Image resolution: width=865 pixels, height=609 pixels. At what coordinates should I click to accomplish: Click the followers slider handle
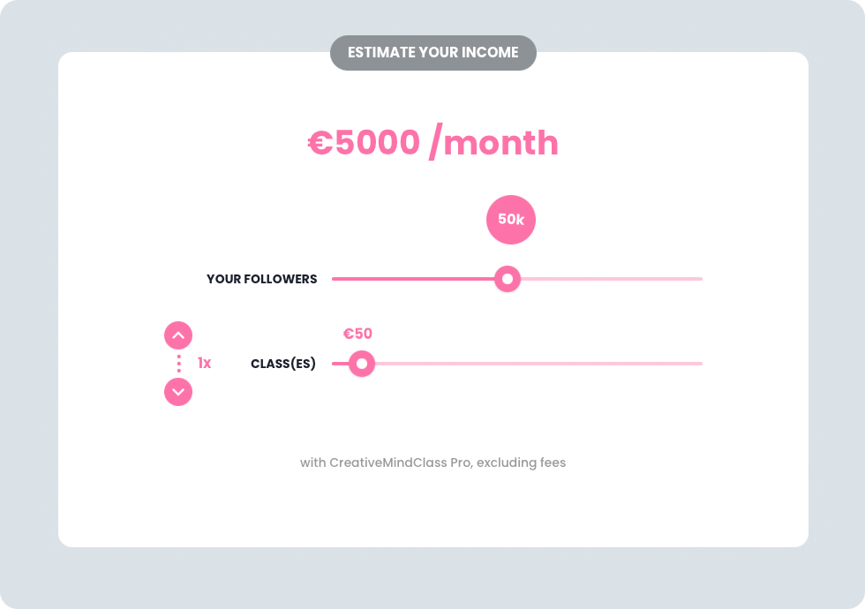pos(508,279)
